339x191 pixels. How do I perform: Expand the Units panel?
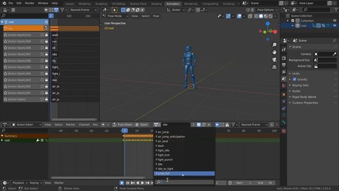(x=296, y=74)
